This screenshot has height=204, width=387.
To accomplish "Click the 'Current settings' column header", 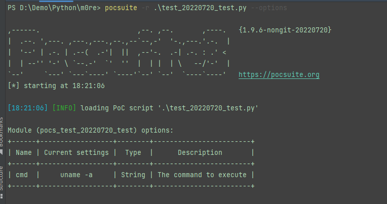I will point(76,153).
